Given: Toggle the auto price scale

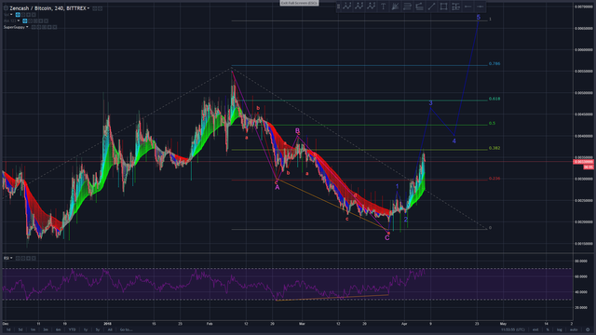Looking at the screenshot, I should [x=574, y=329].
